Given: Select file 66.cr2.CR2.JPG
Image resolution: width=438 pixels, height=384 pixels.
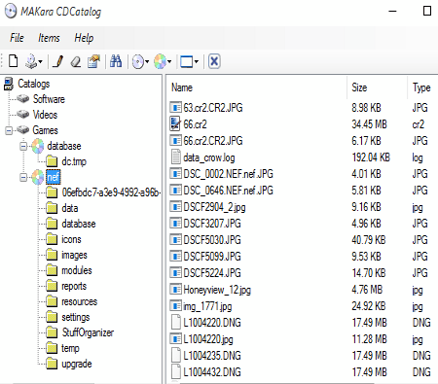Looking at the screenshot, I should (x=213, y=141).
